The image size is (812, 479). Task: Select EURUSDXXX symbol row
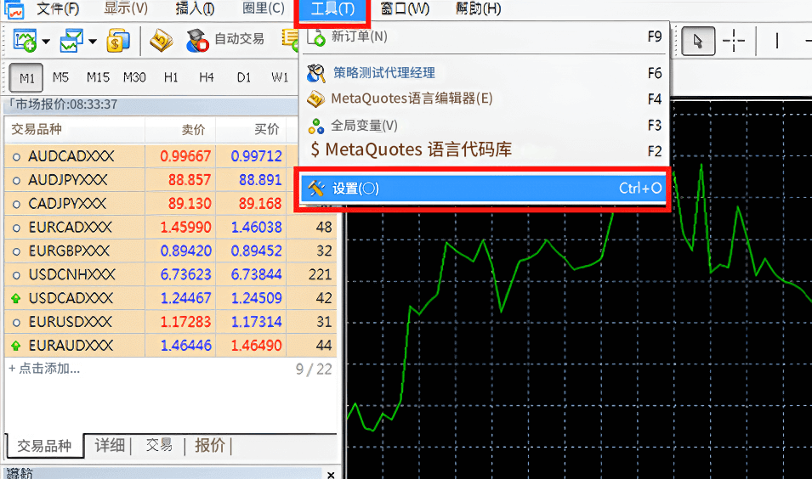point(170,322)
